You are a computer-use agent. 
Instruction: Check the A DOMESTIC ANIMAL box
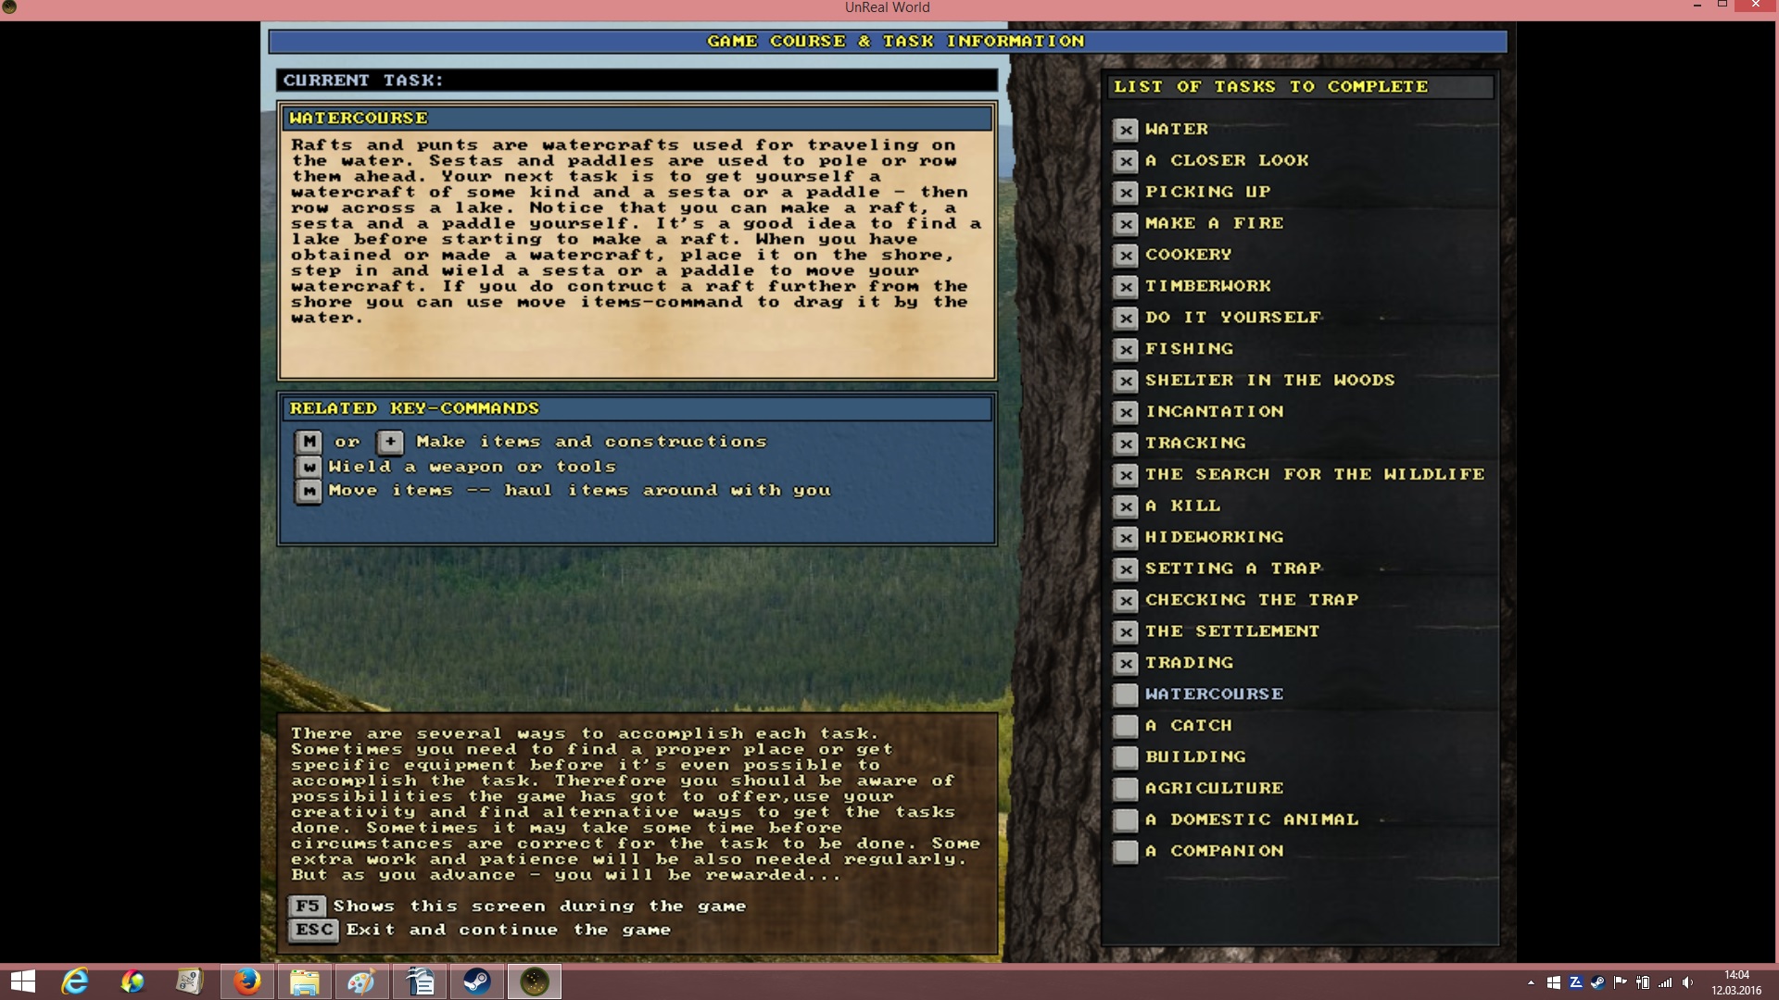coord(1126,821)
